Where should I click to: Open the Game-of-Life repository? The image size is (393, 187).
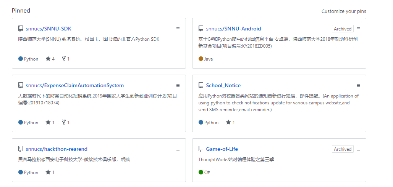(222, 149)
